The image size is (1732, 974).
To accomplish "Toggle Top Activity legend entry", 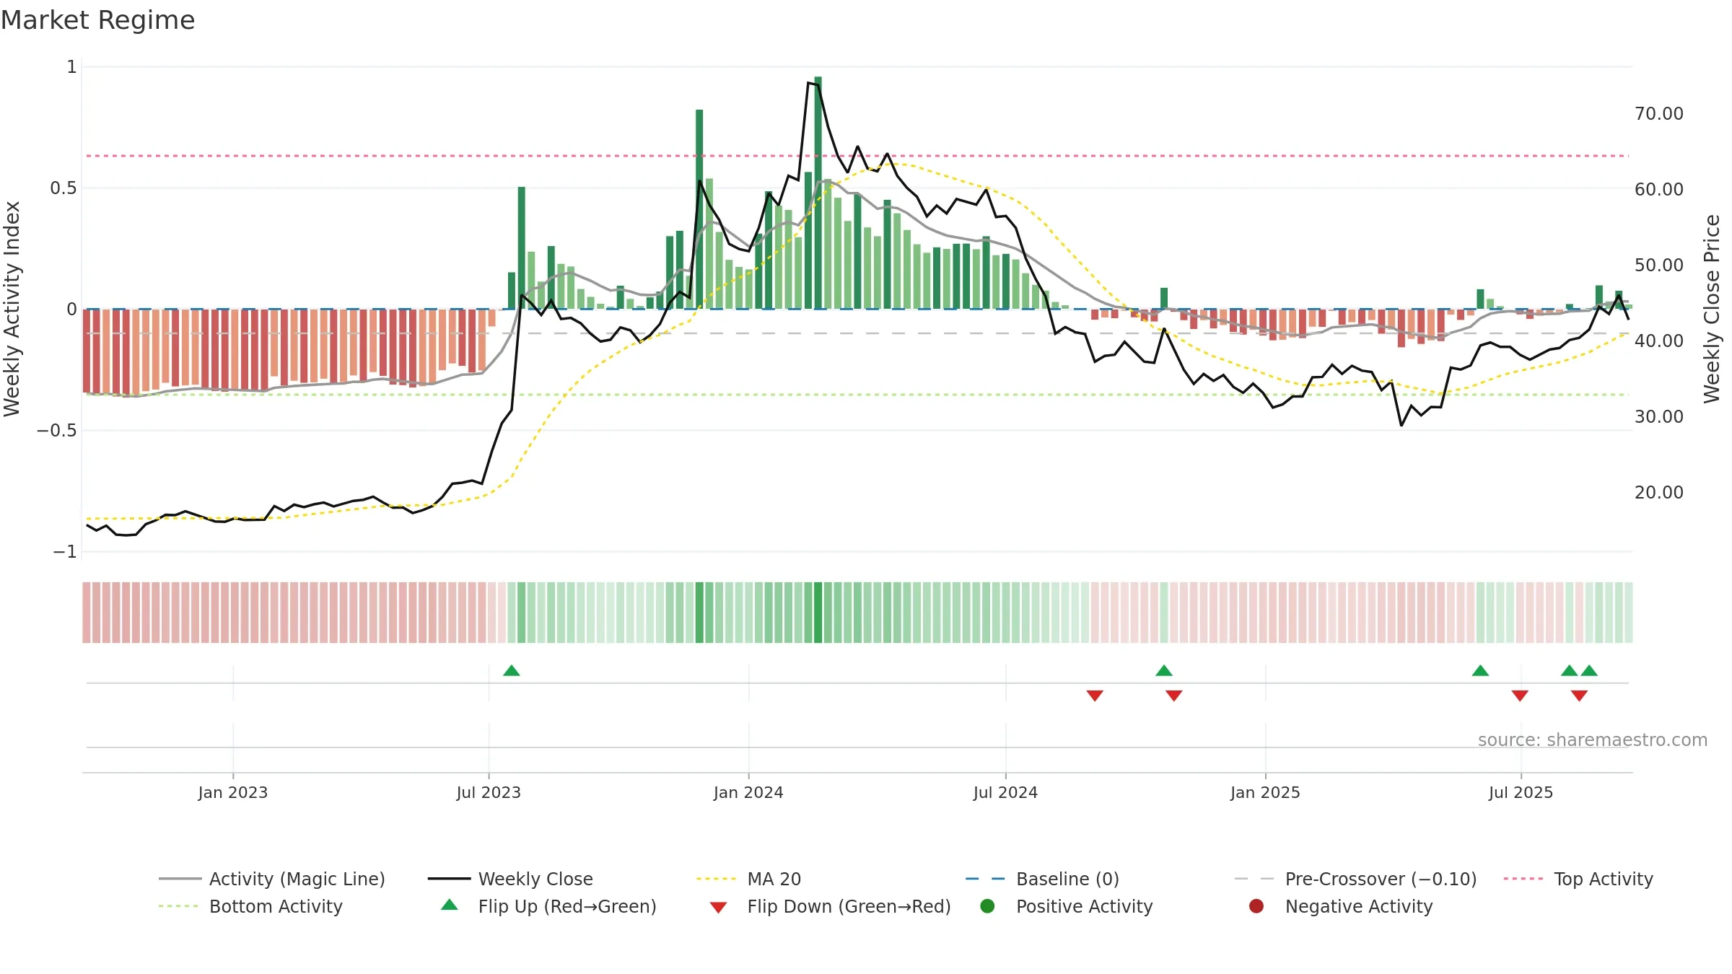I will coord(1578,879).
